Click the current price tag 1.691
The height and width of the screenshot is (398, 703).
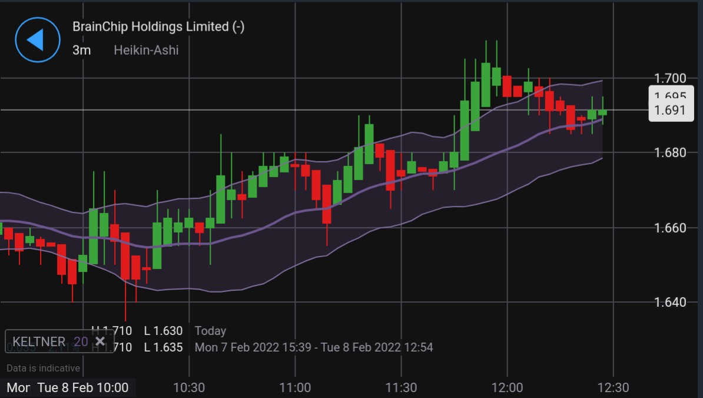[x=671, y=111]
